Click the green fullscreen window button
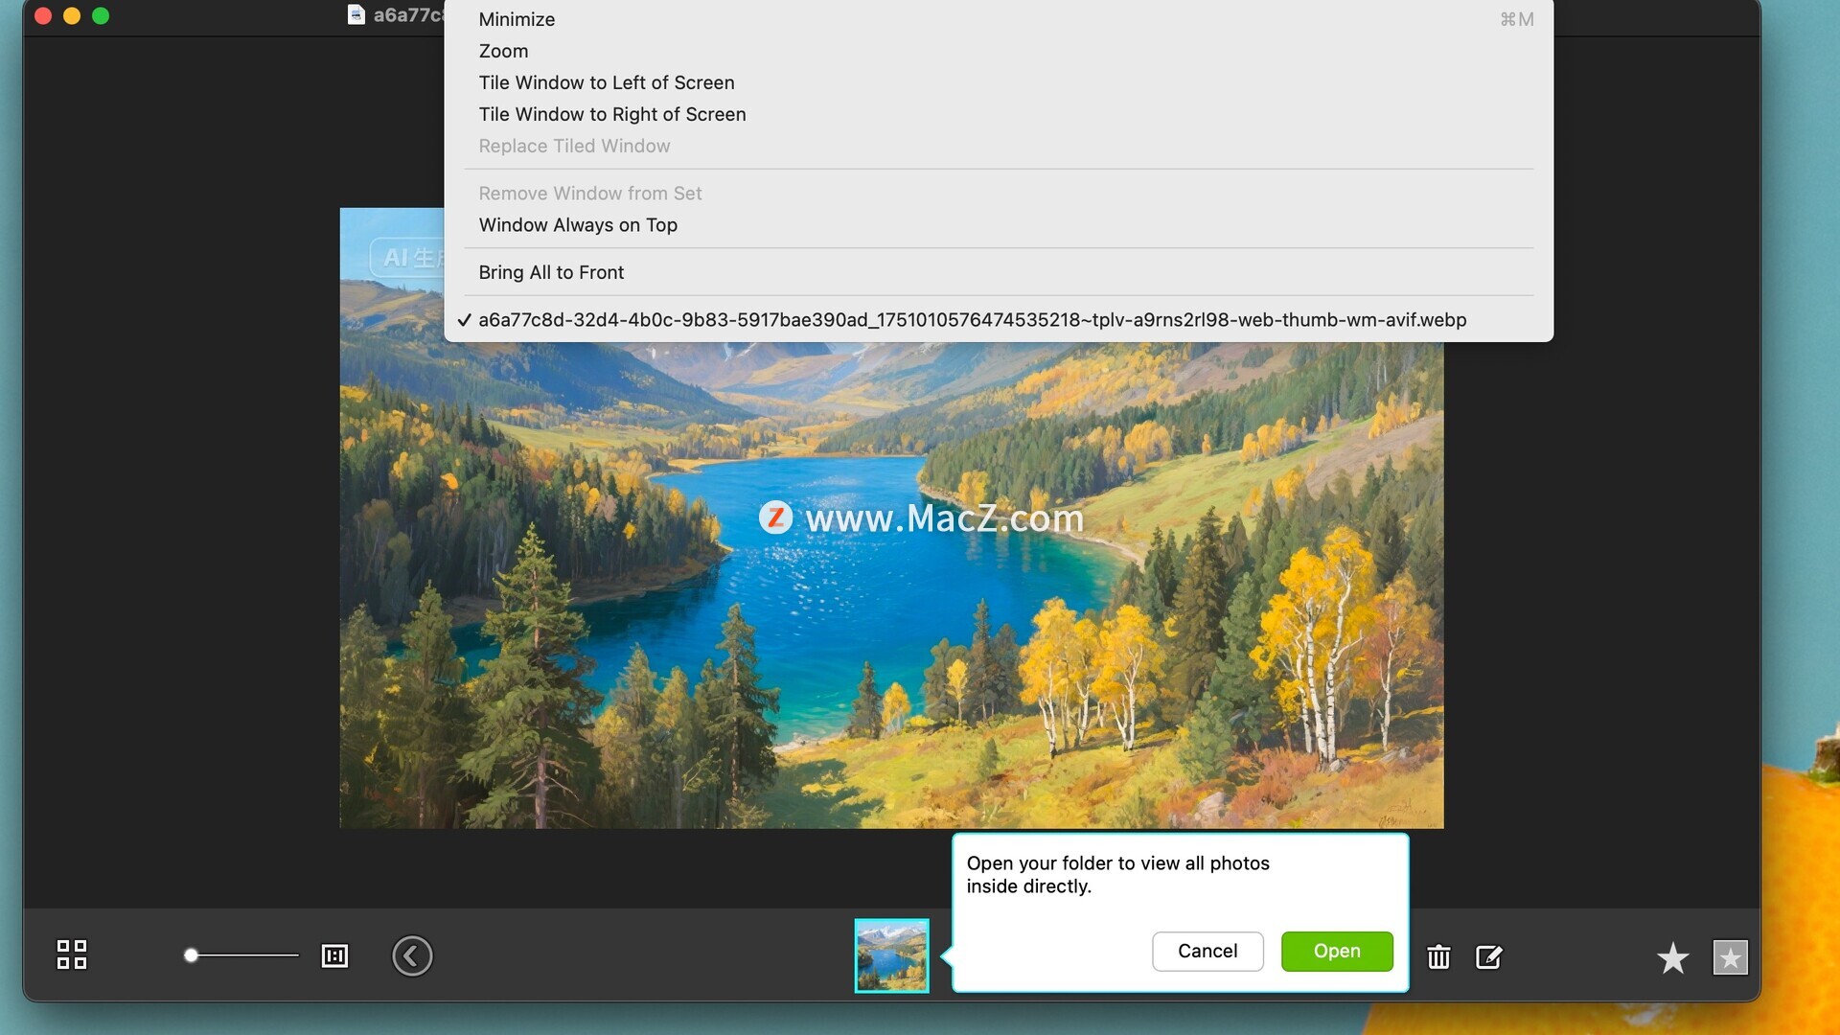This screenshot has height=1035, width=1840. (101, 15)
